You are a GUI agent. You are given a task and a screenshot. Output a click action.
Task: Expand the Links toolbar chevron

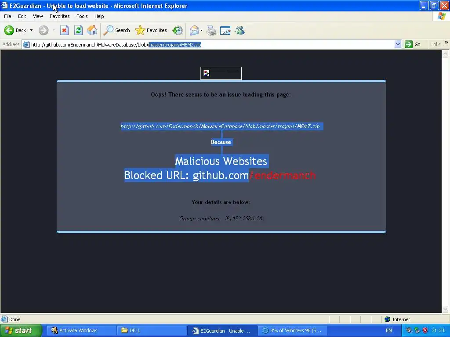coord(446,43)
